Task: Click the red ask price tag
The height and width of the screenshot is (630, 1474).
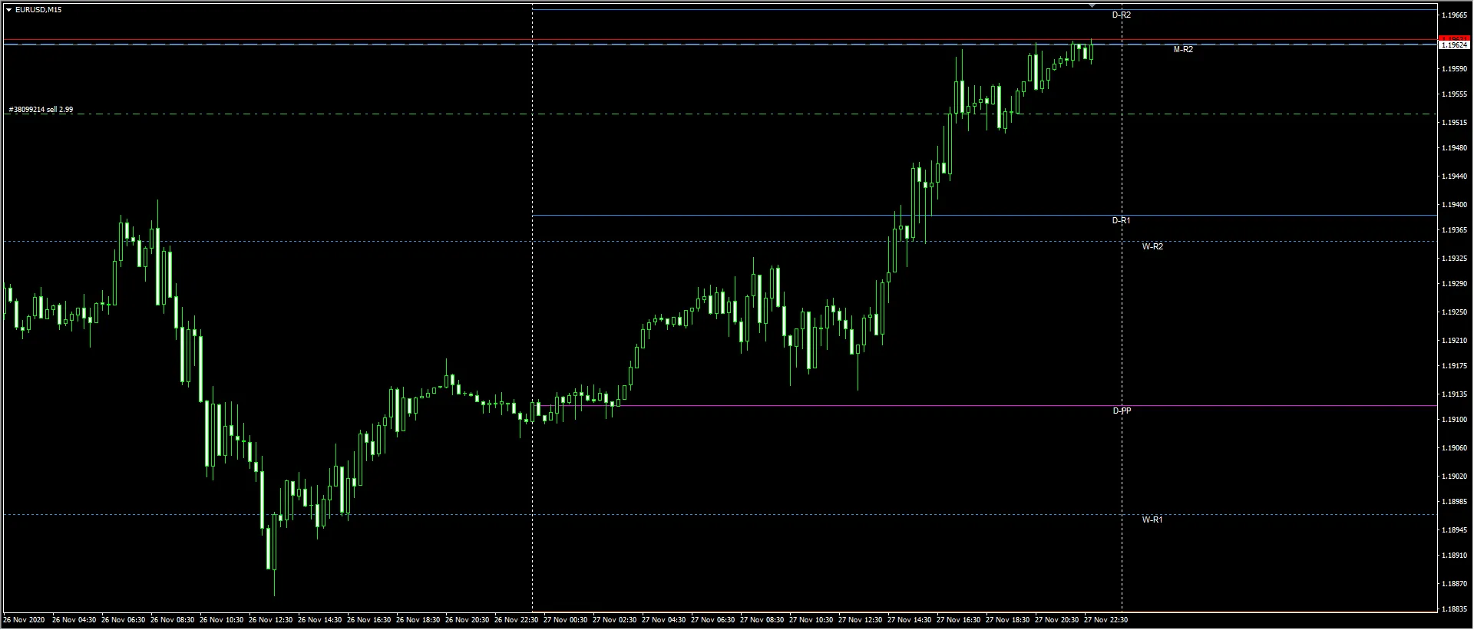Action: coord(1454,38)
